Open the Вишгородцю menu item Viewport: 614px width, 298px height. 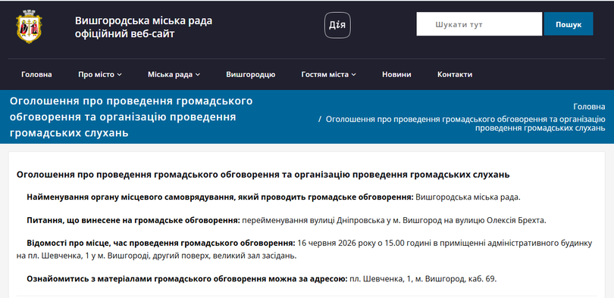pos(251,74)
